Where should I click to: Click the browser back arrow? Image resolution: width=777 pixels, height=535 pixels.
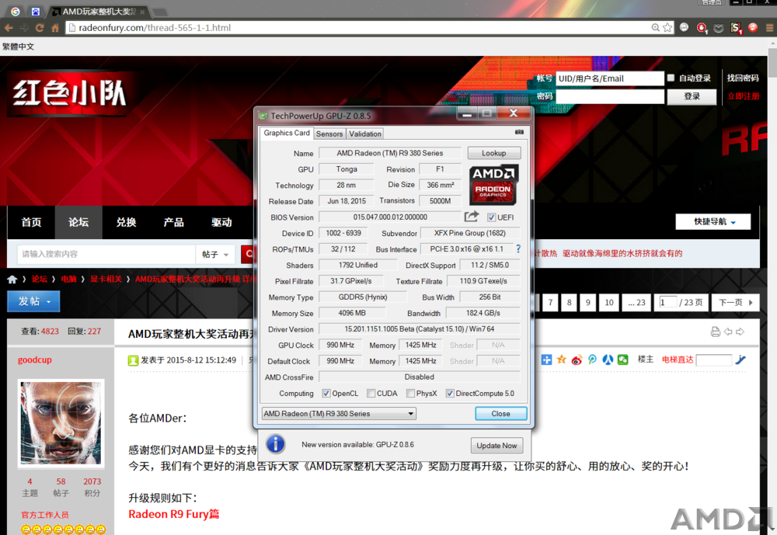[9, 28]
